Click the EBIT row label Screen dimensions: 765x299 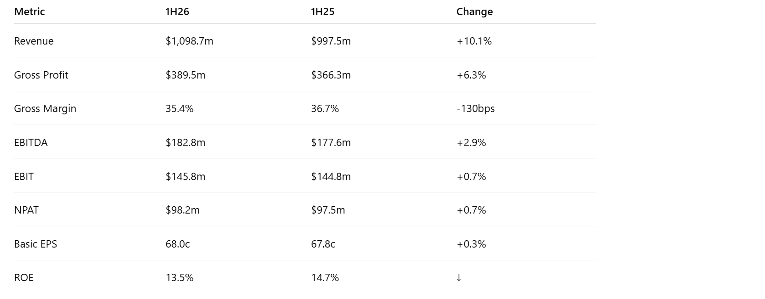pos(24,177)
